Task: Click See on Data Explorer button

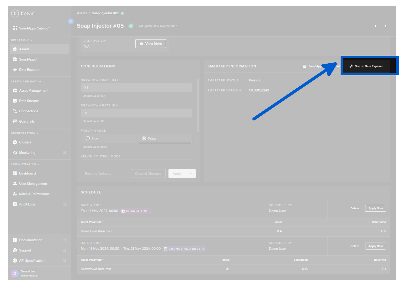Action: point(366,66)
